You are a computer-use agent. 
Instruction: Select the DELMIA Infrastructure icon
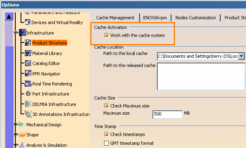[x=28, y=104]
